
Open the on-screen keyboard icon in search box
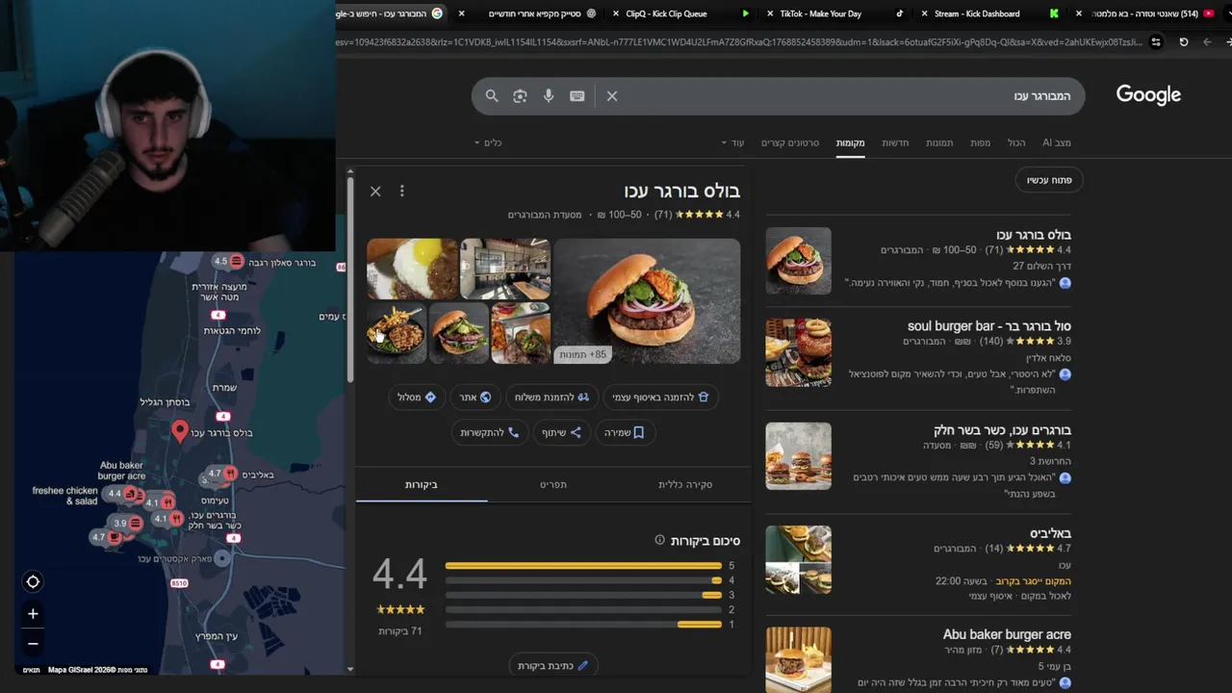[577, 96]
